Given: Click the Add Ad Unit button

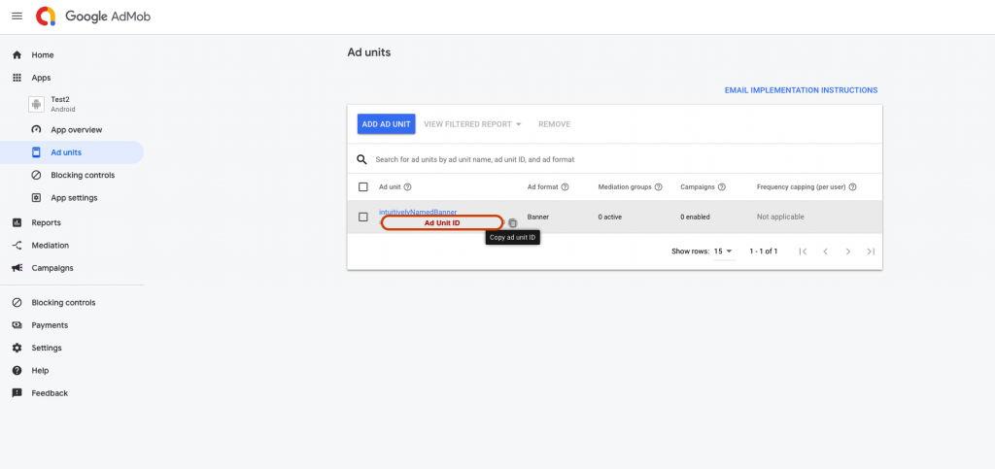Looking at the screenshot, I should 386,124.
